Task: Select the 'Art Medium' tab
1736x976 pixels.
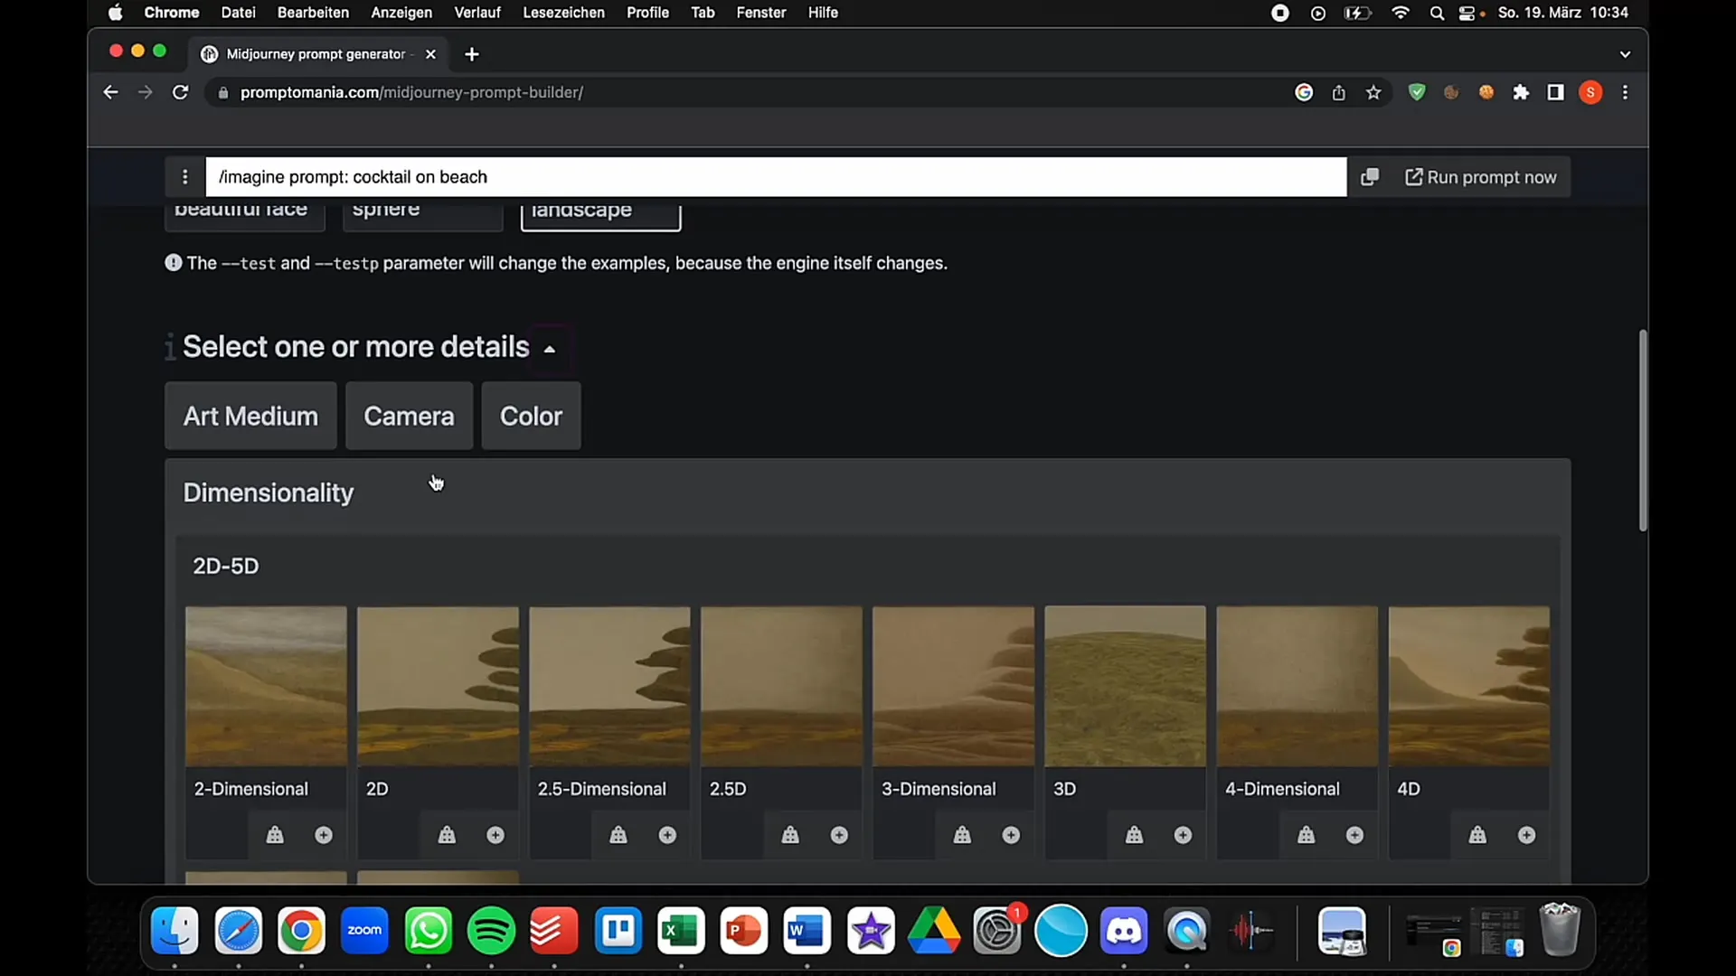Action: tap(250, 415)
